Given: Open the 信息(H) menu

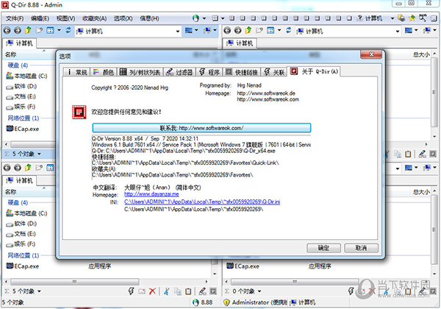Looking at the screenshot, I should [x=149, y=18].
